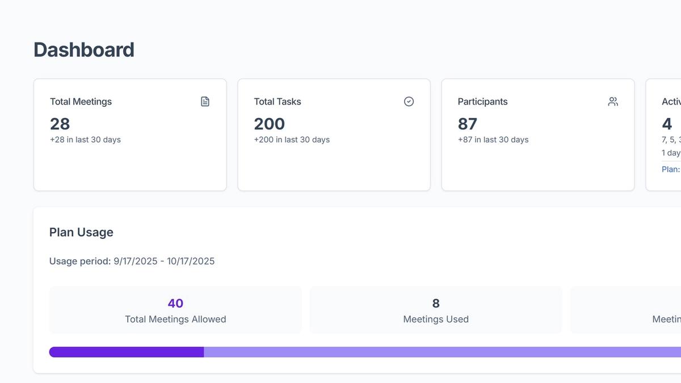Click the 40 Total Meetings Allowed tile
Screen dimensions: 681x383
pyautogui.click(x=175, y=310)
